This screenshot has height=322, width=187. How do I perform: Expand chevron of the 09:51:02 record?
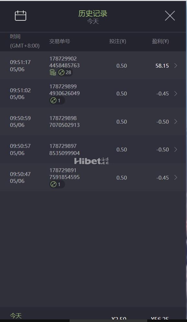click(176, 94)
